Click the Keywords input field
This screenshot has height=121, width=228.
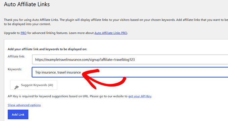[130, 72]
